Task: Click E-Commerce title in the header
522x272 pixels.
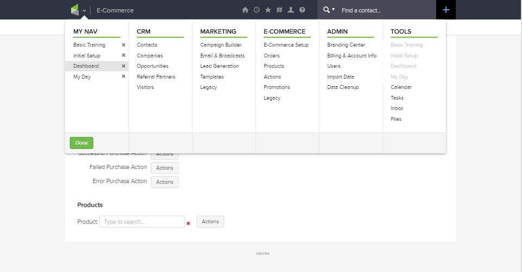Action: (x=115, y=10)
